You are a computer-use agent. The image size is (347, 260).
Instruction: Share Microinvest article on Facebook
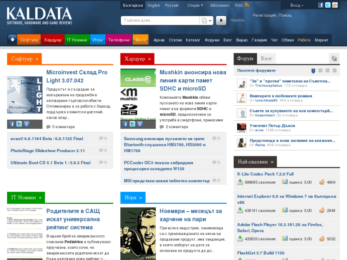pos(12,124)
